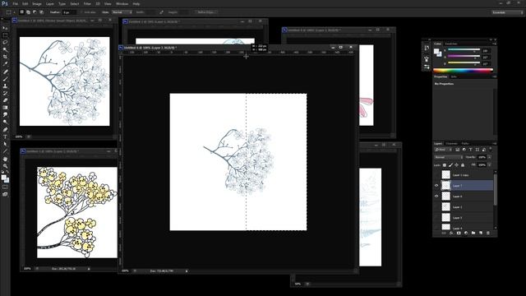The image size is (526, 296).
Task: Open the Layer menu
Action: tap(49, 3)
